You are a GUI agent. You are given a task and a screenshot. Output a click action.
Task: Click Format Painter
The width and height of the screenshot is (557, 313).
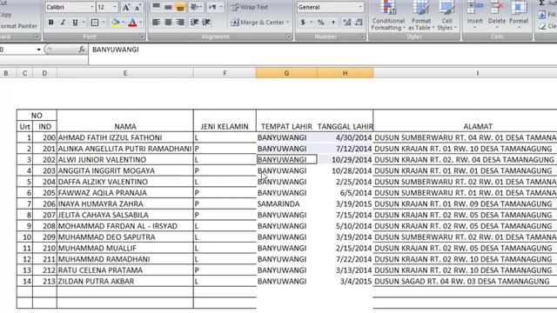tap(17, 26)
